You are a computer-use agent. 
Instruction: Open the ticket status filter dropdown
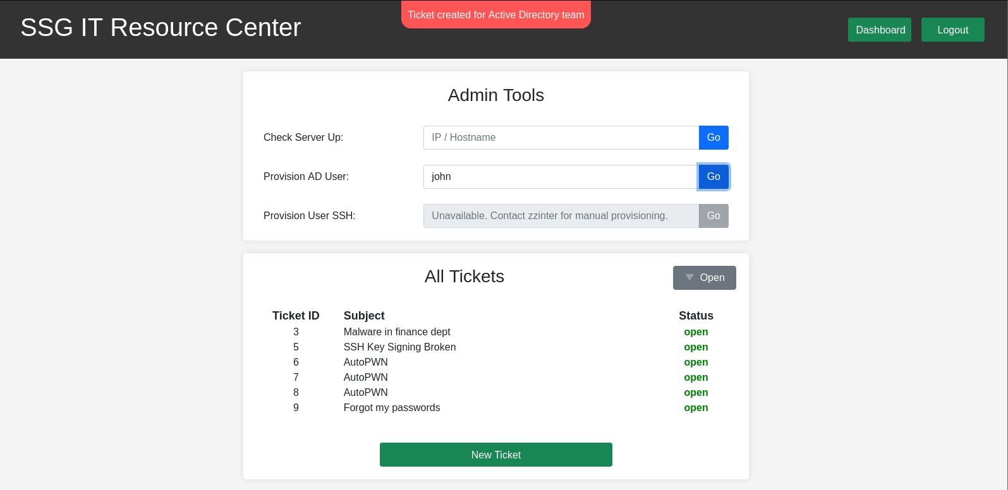coord(705,278)
